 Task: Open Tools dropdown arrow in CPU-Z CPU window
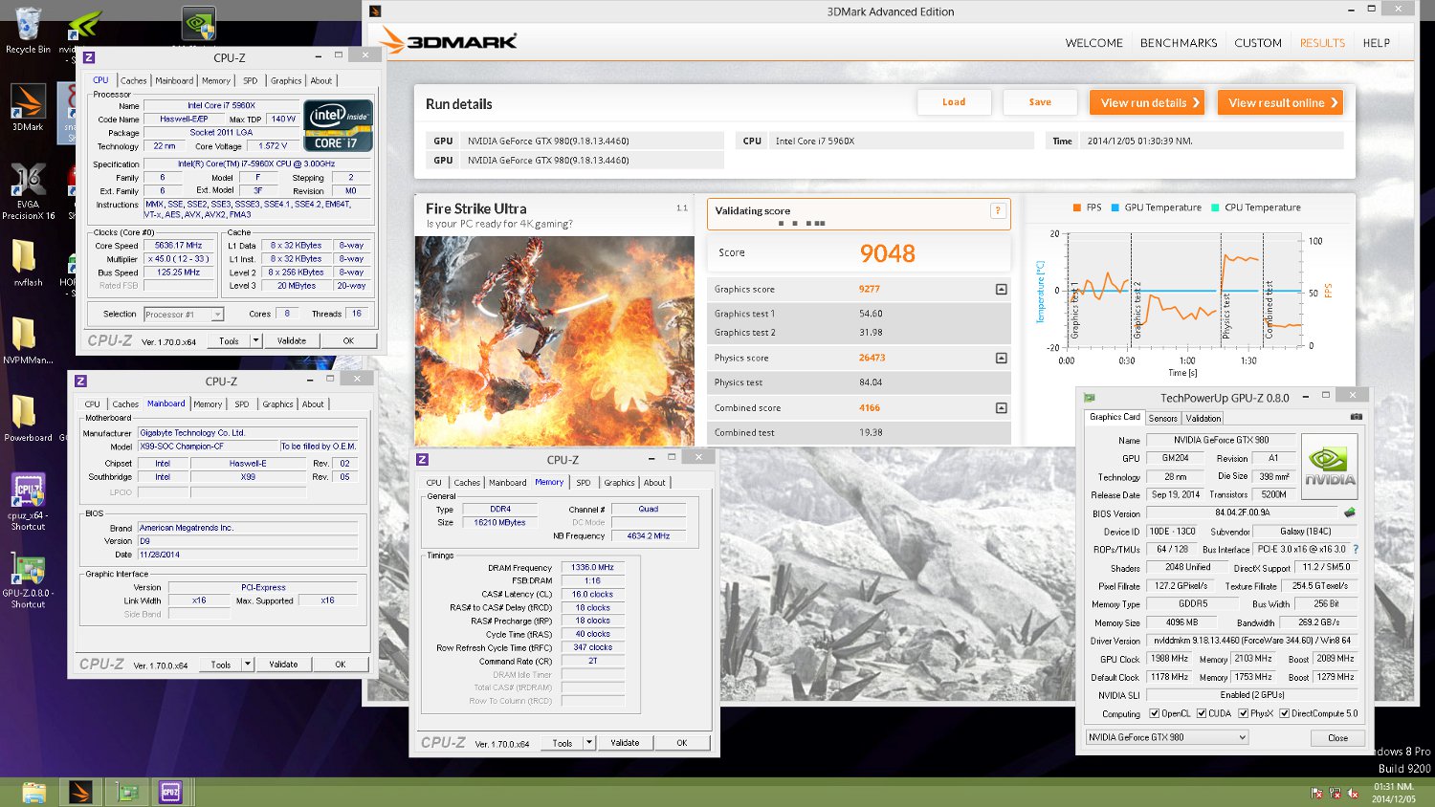pos(255,340)
